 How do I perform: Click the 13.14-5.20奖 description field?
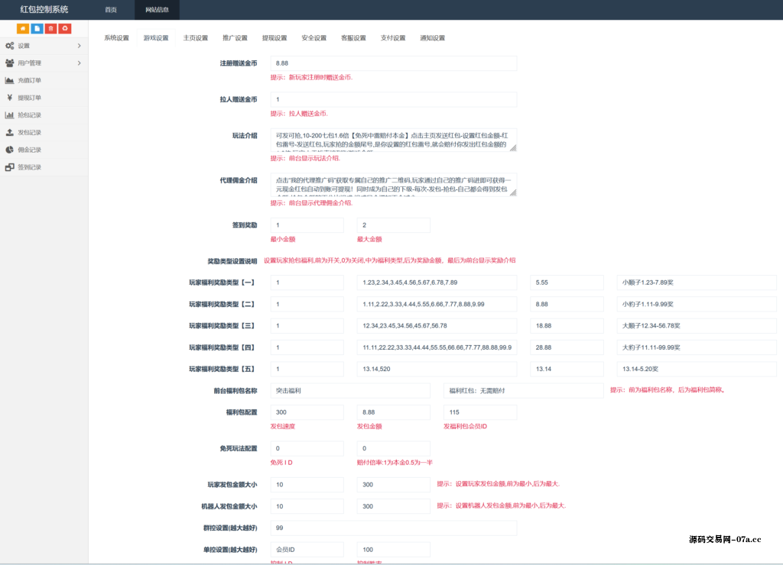(x=697, y=369)
